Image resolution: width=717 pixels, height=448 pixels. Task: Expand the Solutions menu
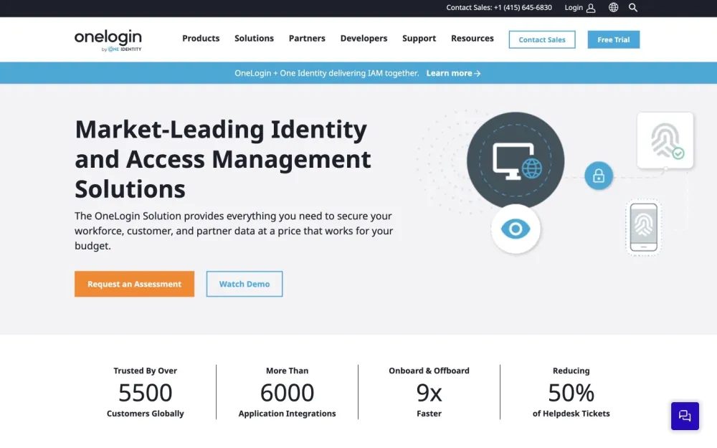point(254,39)
